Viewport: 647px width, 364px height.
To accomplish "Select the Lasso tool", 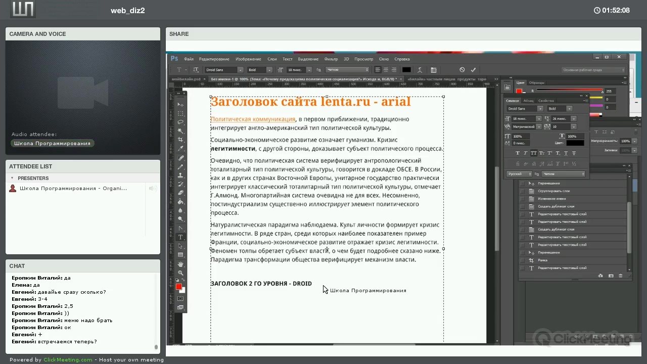I will pyautogui.click(x=180, y=122).
